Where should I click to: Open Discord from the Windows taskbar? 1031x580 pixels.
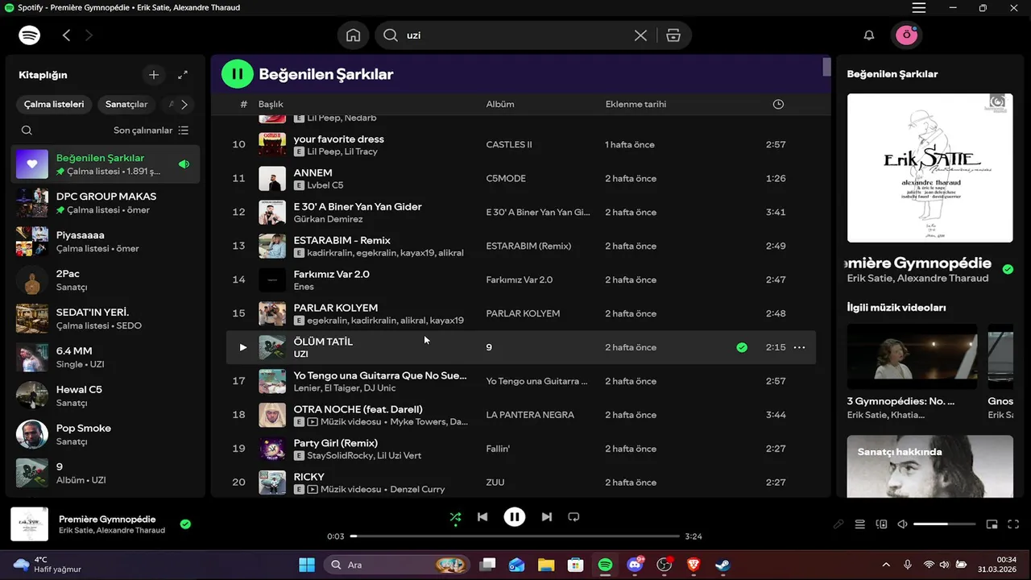(635, 565)
